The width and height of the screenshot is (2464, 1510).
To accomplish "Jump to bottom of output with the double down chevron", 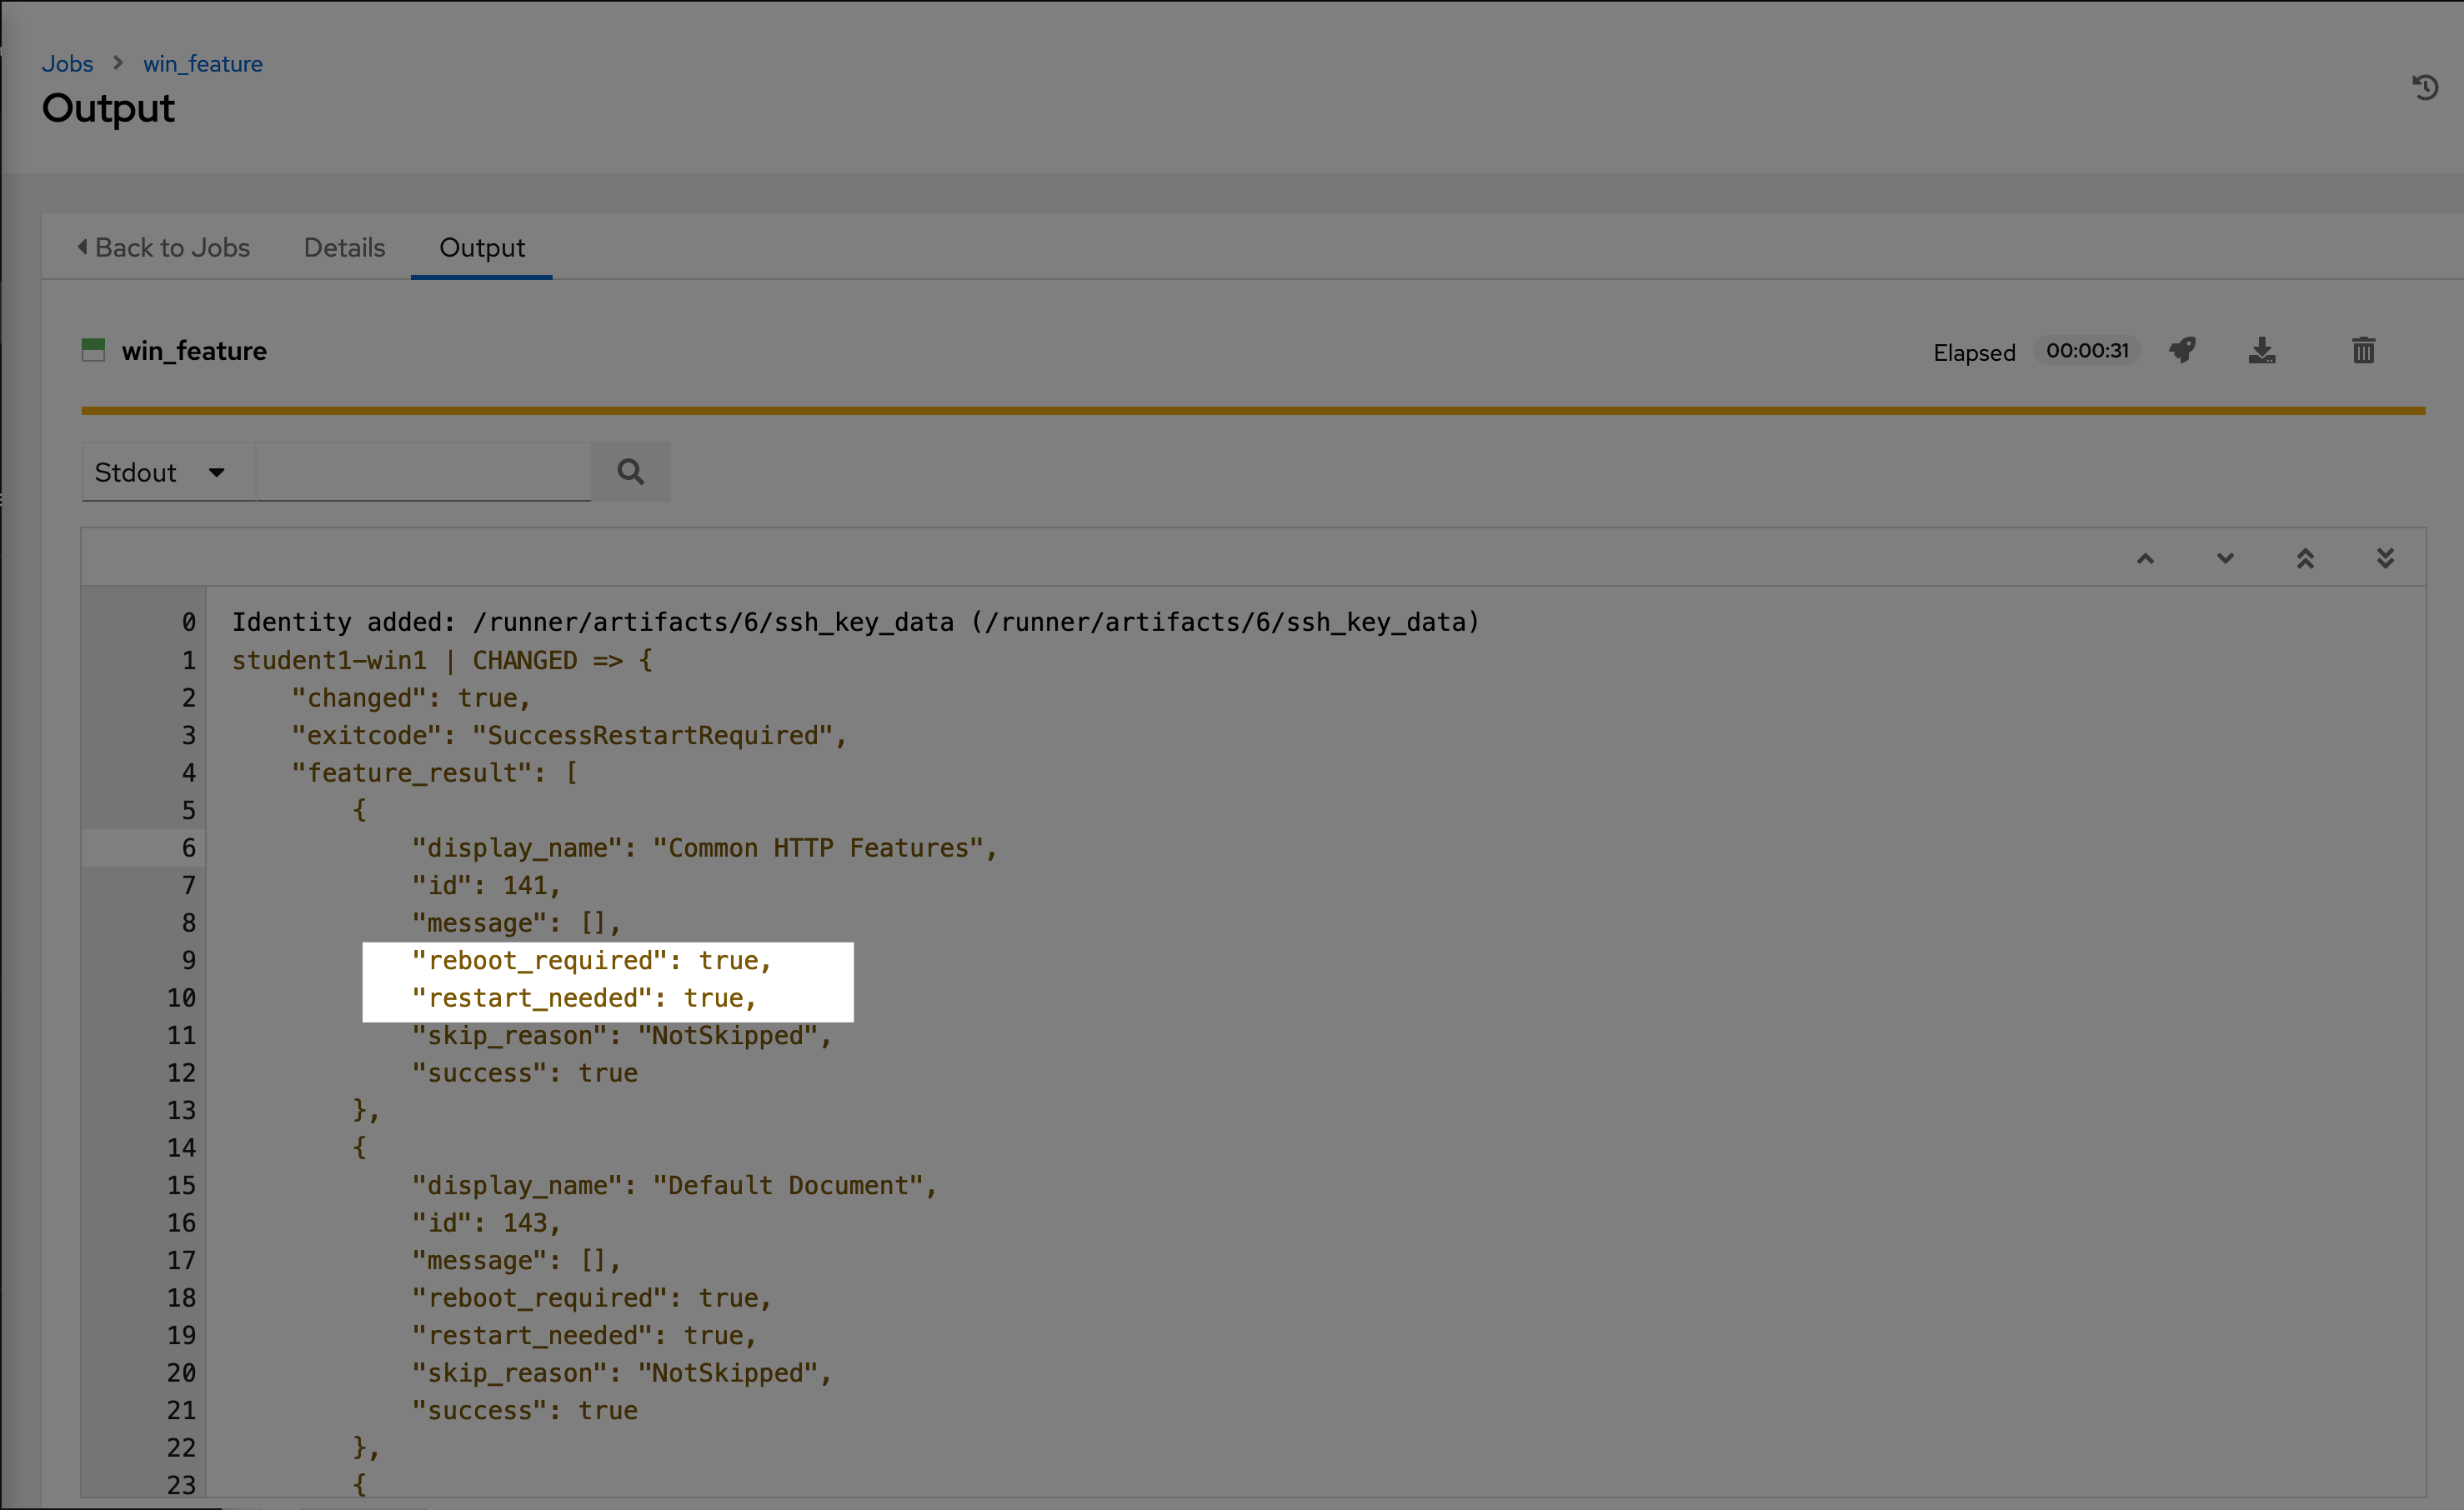I will [2385, 558].
